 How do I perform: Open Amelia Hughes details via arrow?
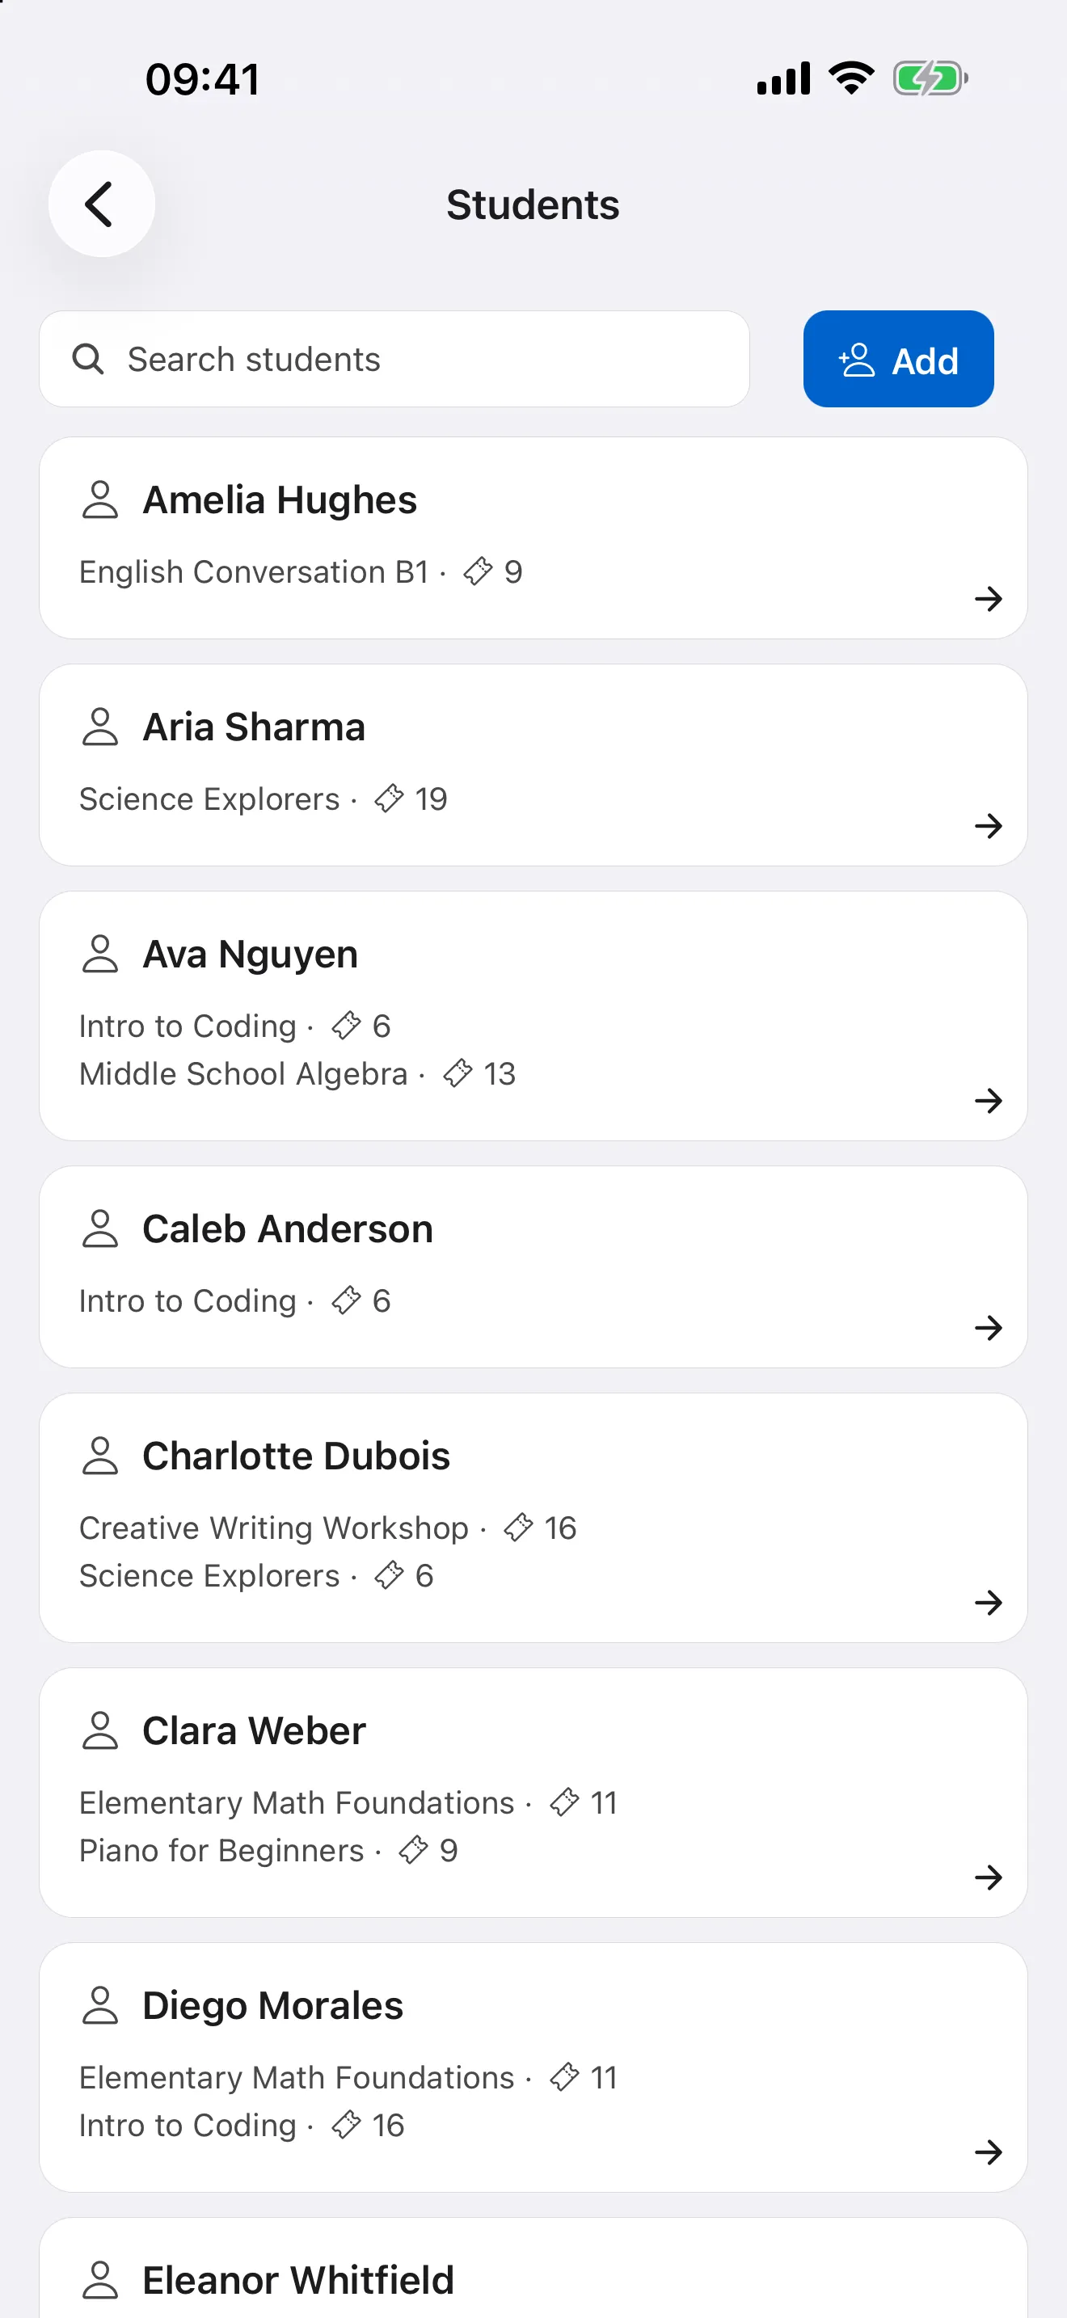click(988, 598)
